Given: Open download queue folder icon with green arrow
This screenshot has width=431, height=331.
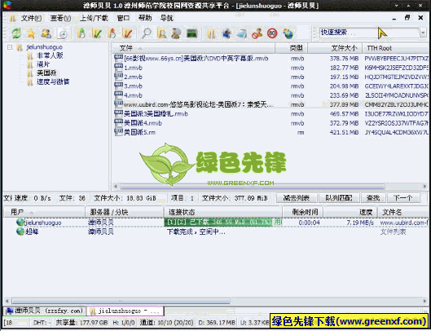Looking at the screenshot, I should pyautogui.click(x=81, y=33).
